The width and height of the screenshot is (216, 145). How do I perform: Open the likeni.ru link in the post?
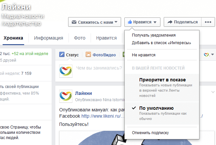coord(103,116)
